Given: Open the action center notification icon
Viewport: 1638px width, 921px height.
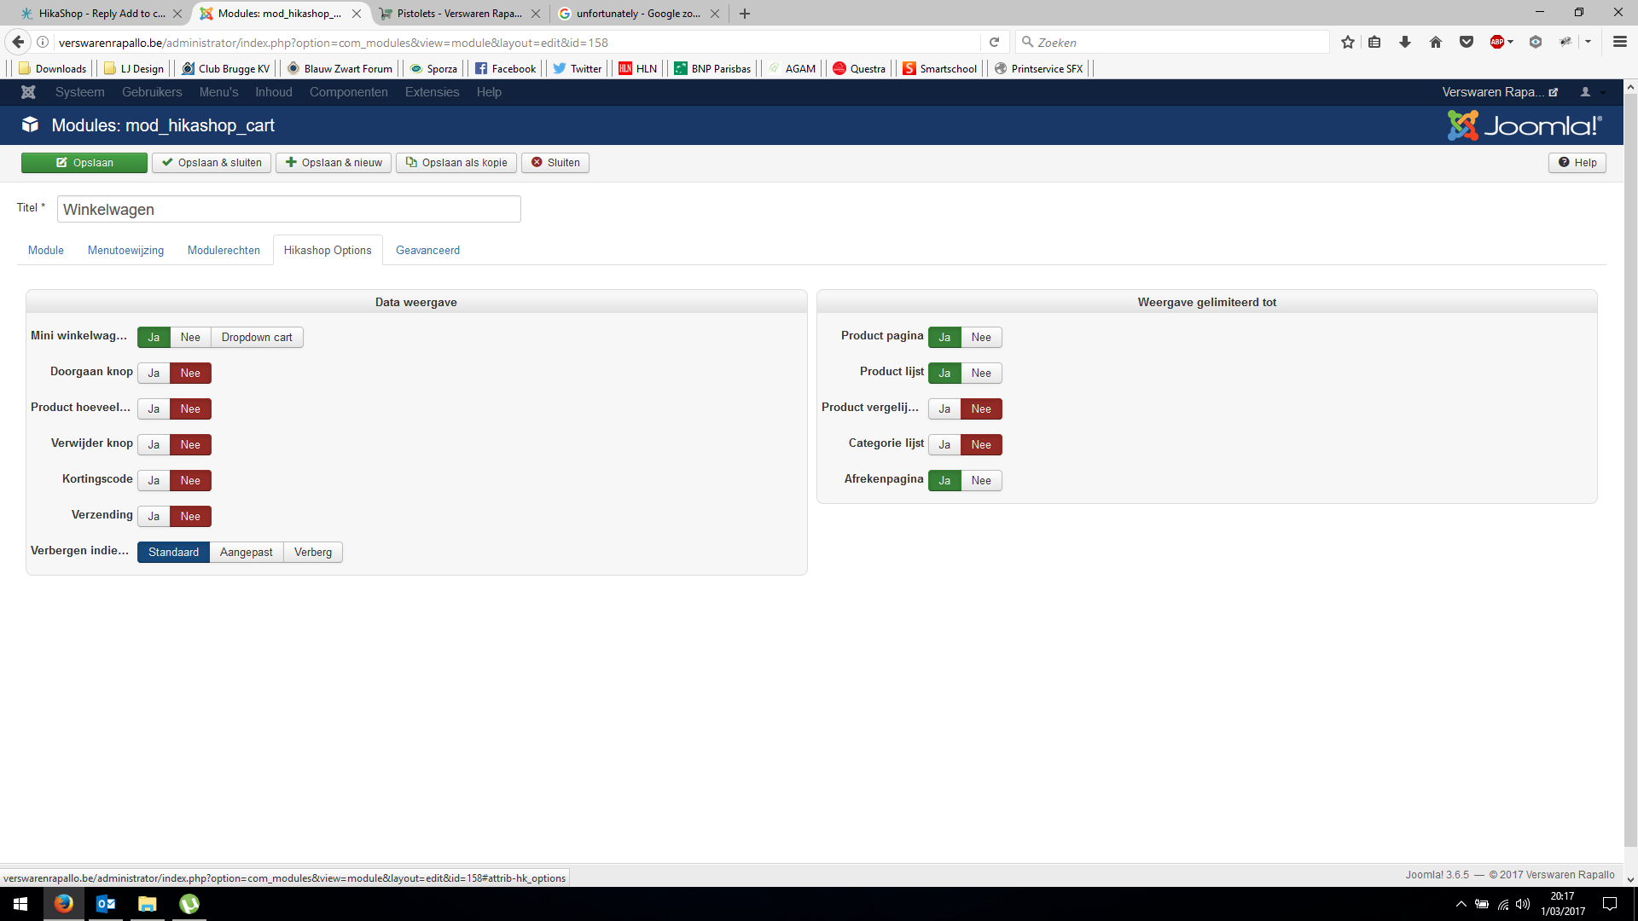Looking at the screenshot, I should click(x=1610, y=904).
